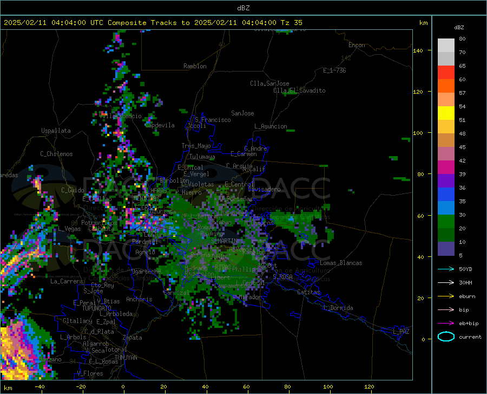Select the 'Ugarteche' map label

146,272
